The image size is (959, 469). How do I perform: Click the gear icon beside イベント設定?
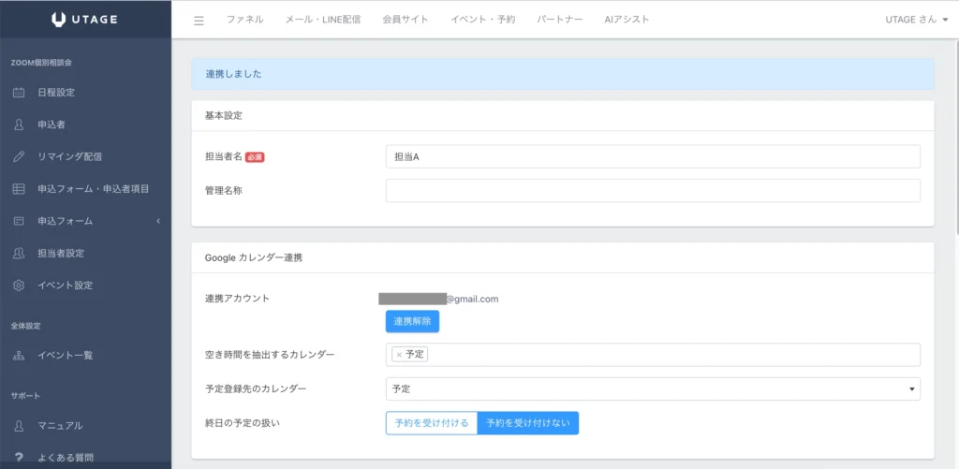pyautogui.click(x=19, y=285)
